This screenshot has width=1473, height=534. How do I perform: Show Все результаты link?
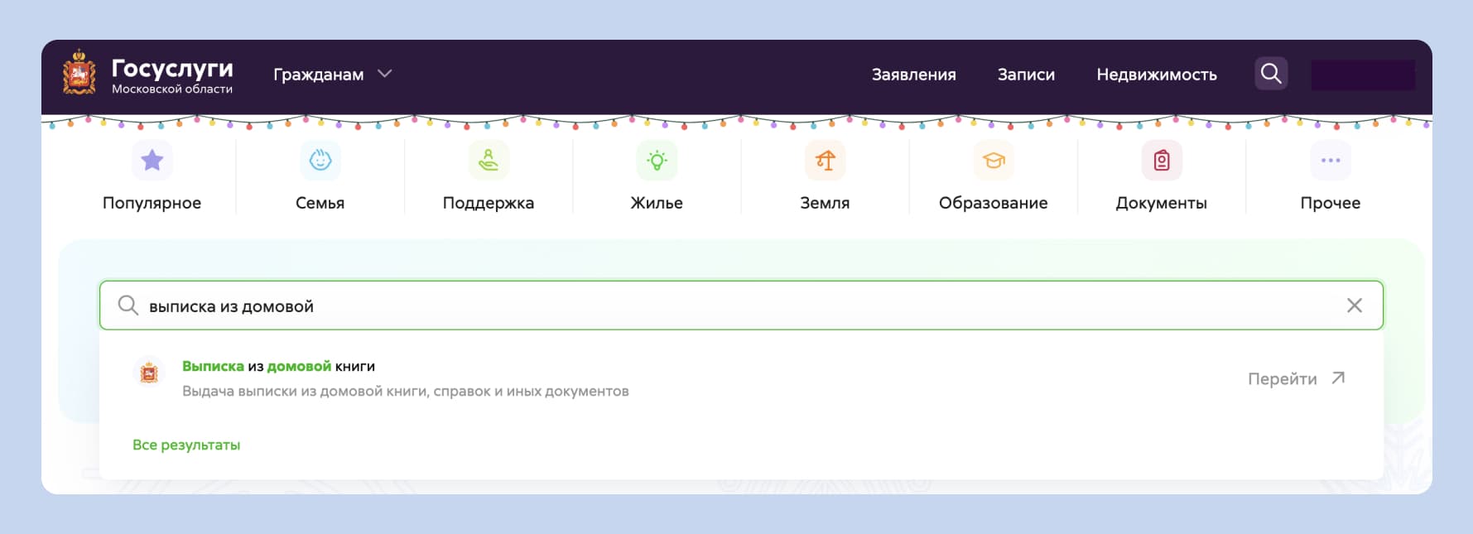click(x=186, y=445)
